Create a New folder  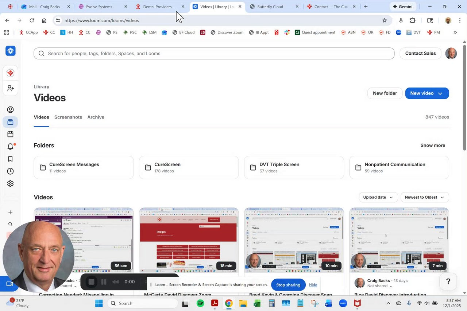pos(385,93)
